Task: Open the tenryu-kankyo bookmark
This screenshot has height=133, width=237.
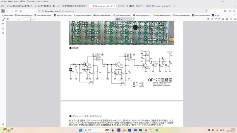Action: 83,15
